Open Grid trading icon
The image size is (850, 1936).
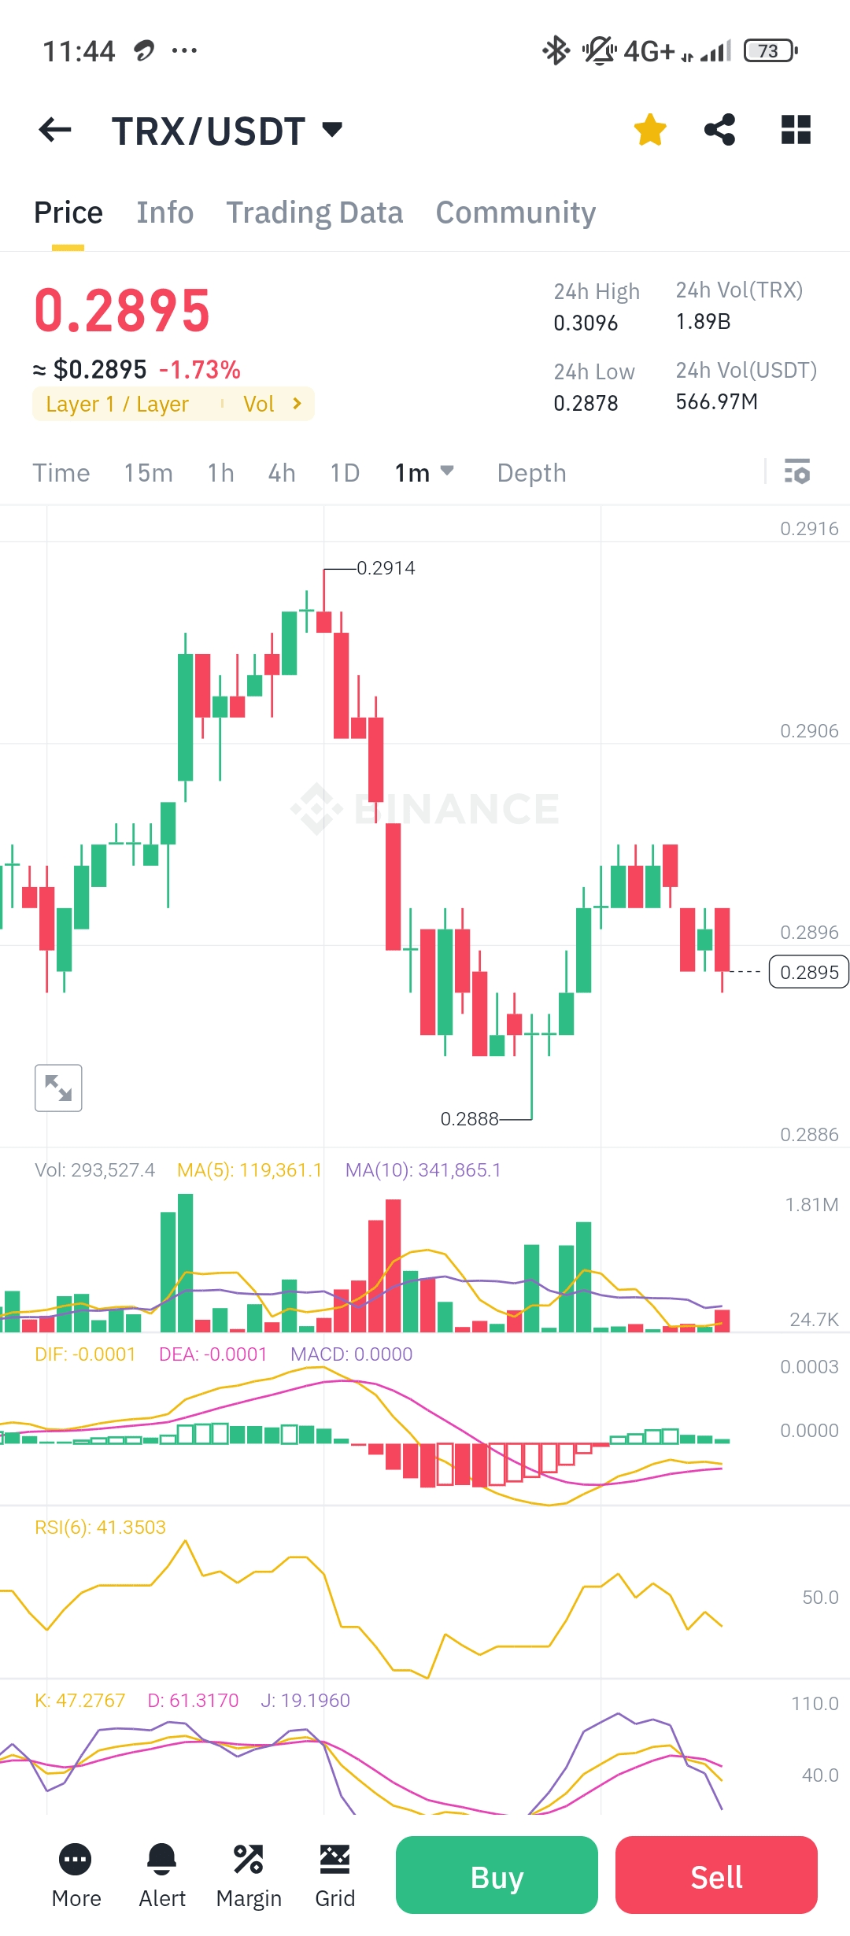tap(334, 1860)
